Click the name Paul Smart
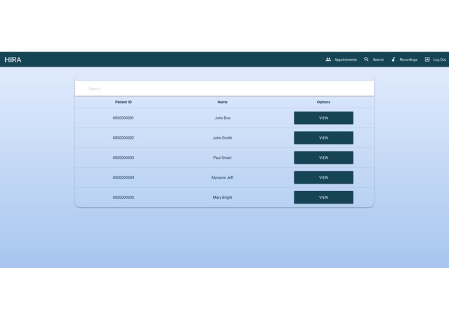Screen dimensions: 449x319 click(x=222, y=158)
